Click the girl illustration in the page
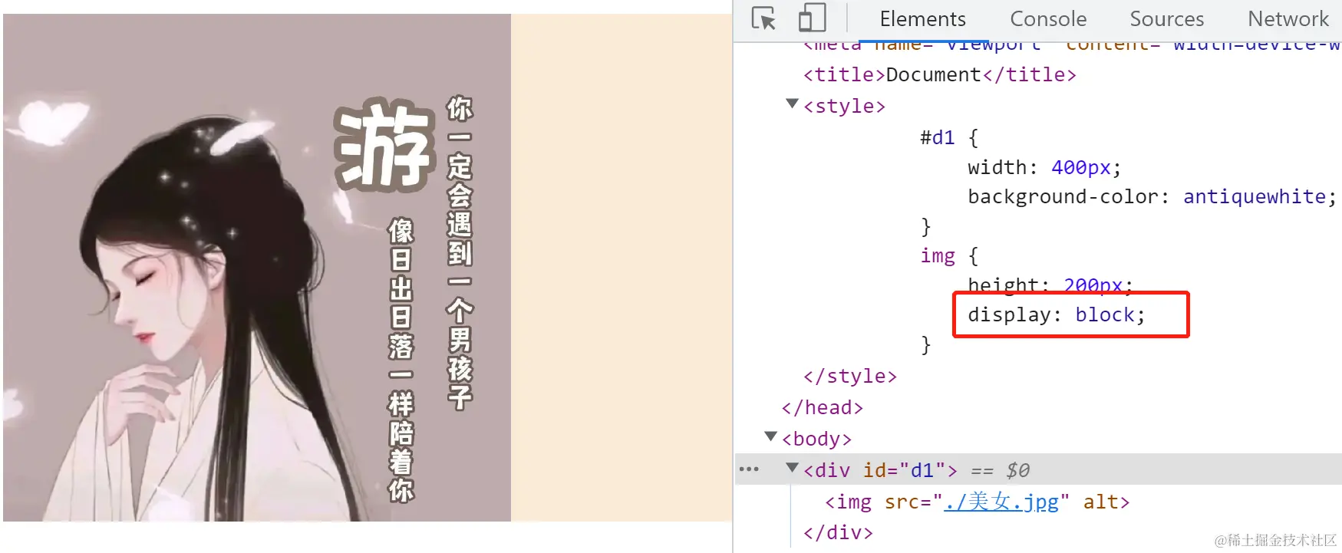This screenshot has width=1342, height=553. coord(257,268)
